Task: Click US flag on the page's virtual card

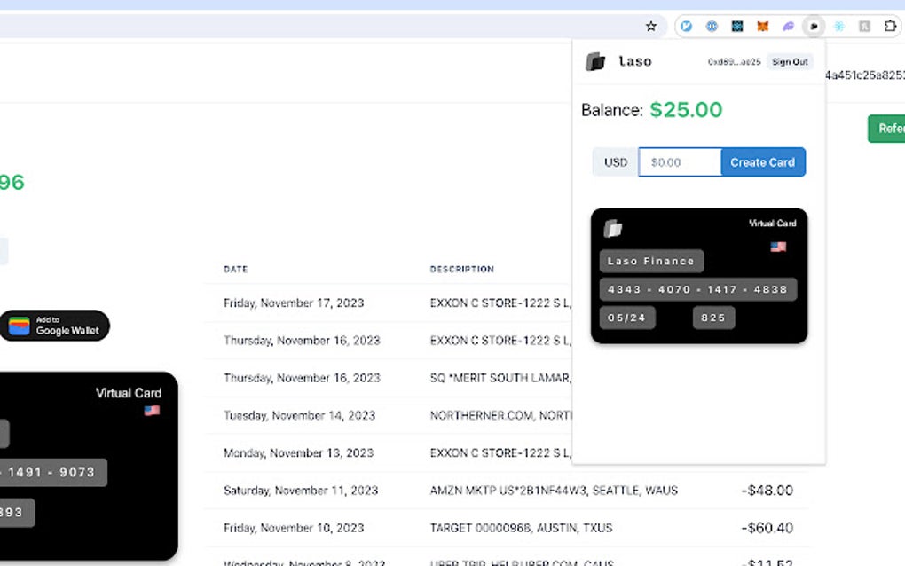Action: [152, 410]
